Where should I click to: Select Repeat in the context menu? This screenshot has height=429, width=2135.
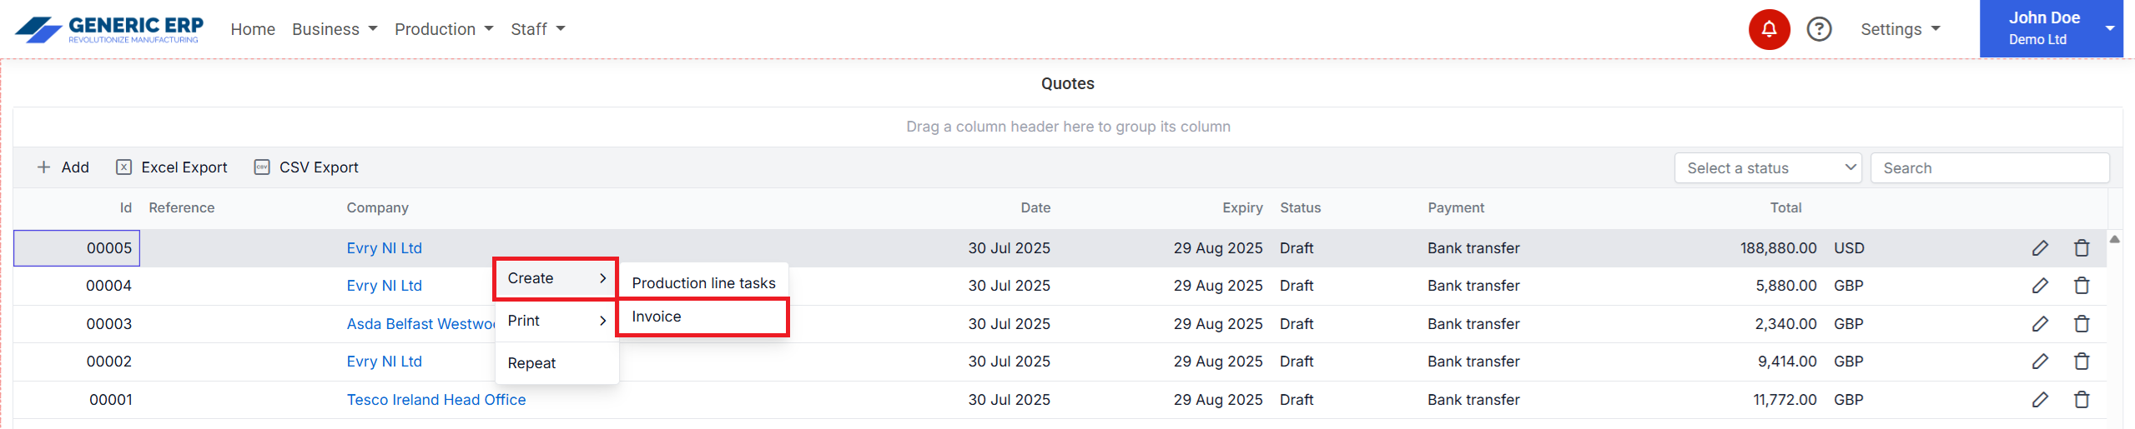click(x=531, y=363)
